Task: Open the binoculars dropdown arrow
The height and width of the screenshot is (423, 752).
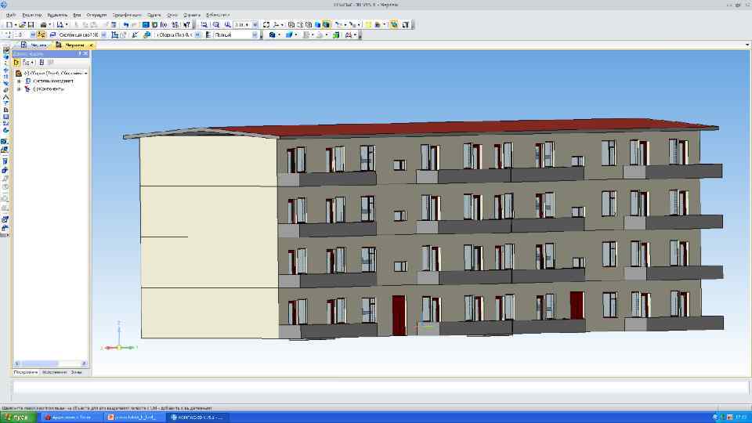Action: click(355, 35)
